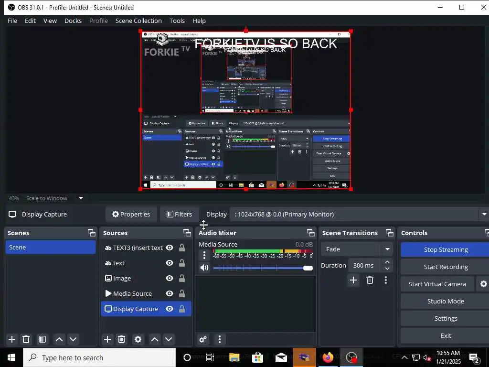This screenshot has width=489, height=367.
Task: Click Exit in Controls panel
Action: point(446,335)
